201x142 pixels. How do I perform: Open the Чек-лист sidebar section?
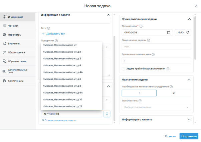[18, 26]
